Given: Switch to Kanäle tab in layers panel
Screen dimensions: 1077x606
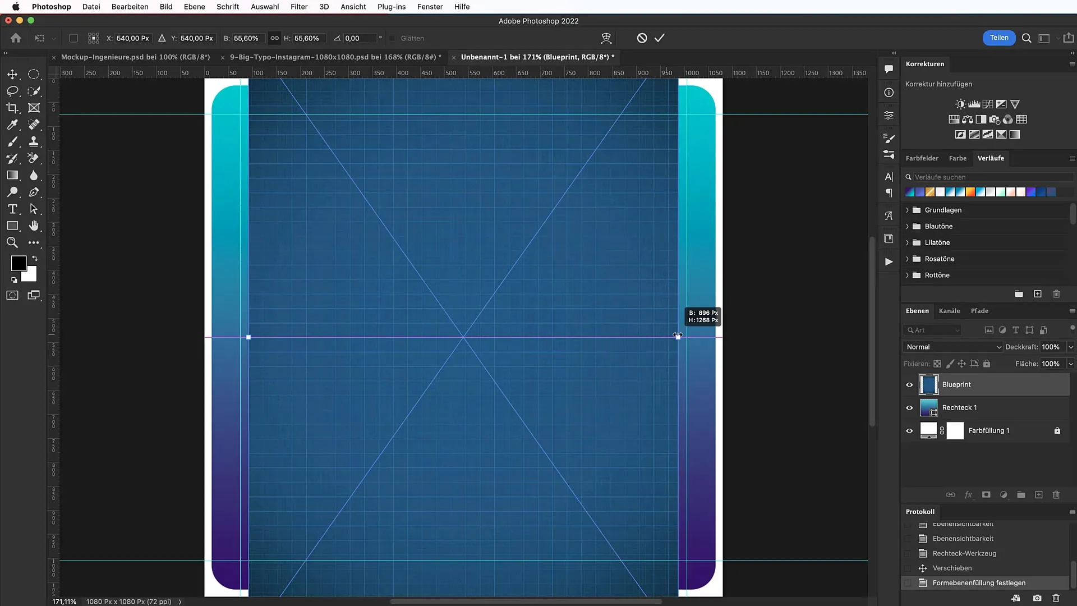Looking at the screenshot, I should click(950, 311).
